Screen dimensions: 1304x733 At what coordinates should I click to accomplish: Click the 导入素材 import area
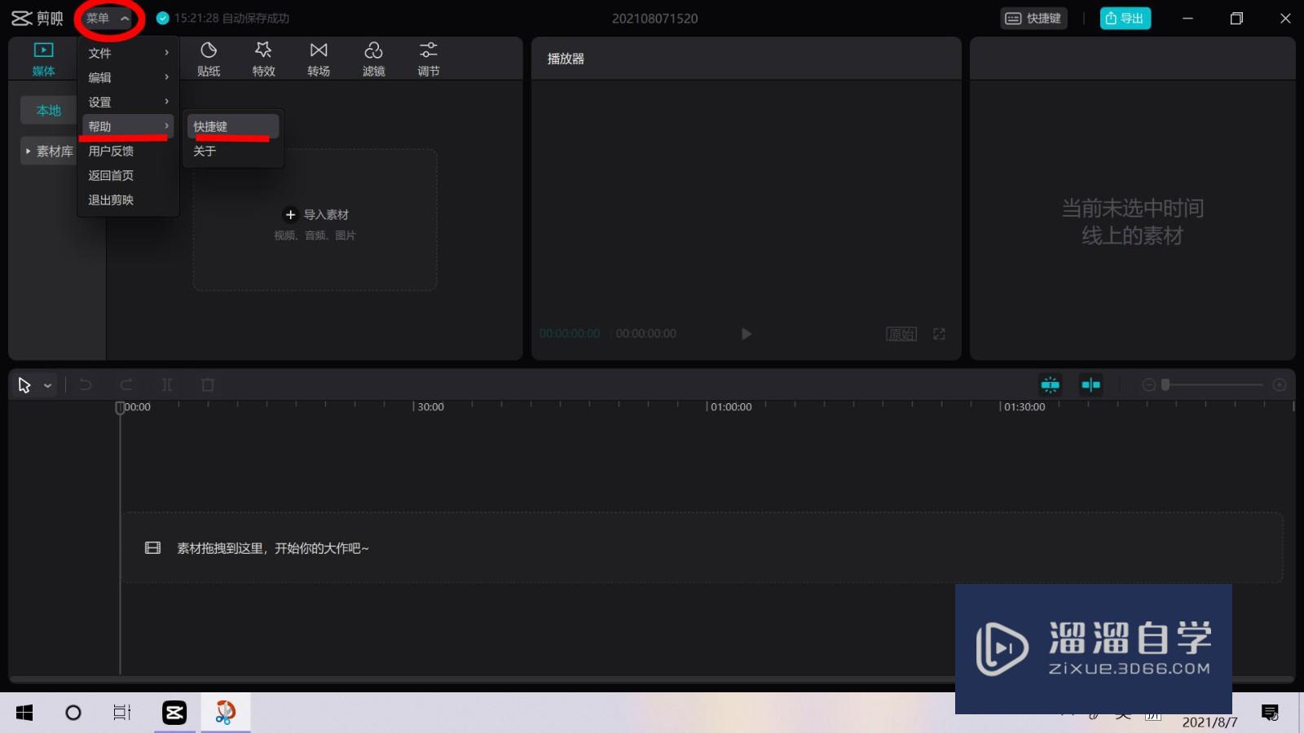[x=315, y=220]
